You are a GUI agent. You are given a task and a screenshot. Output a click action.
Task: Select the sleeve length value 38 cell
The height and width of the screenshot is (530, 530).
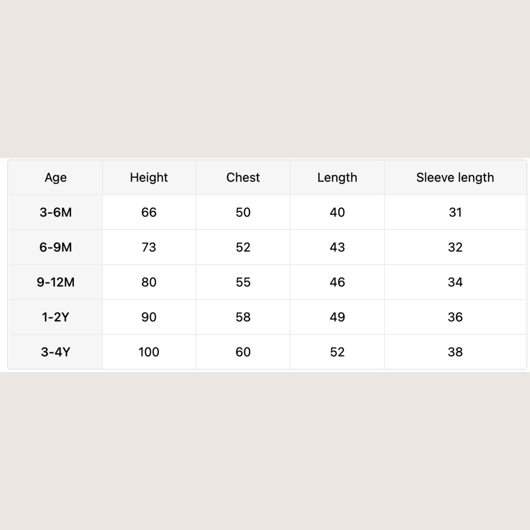455,352
